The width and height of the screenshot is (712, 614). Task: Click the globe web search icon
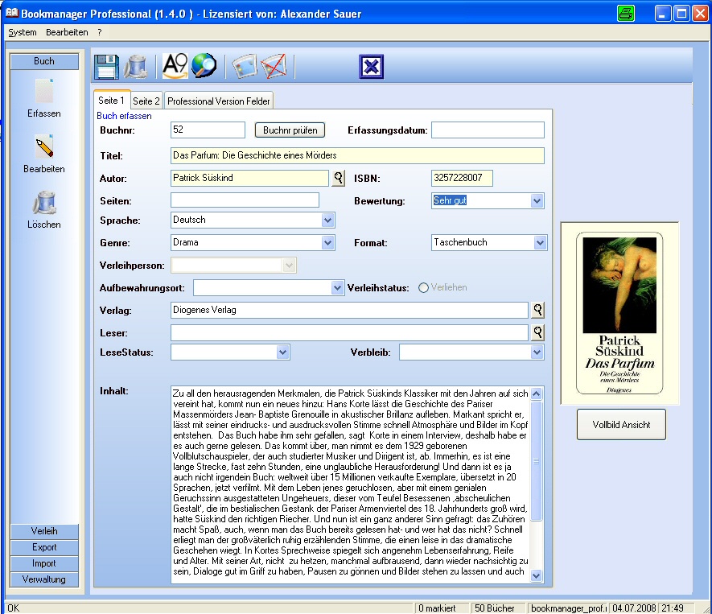(203, 66)
